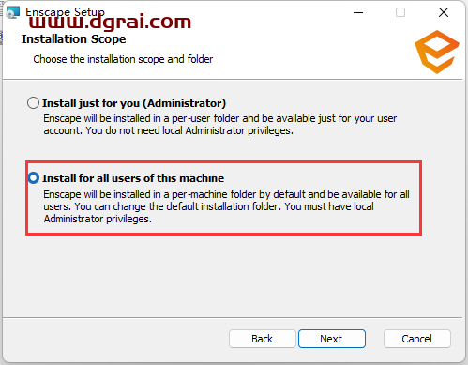468x365 pixels.
Task: Click the per-machine folder description paragraph
Action: [x=226, y=206]
